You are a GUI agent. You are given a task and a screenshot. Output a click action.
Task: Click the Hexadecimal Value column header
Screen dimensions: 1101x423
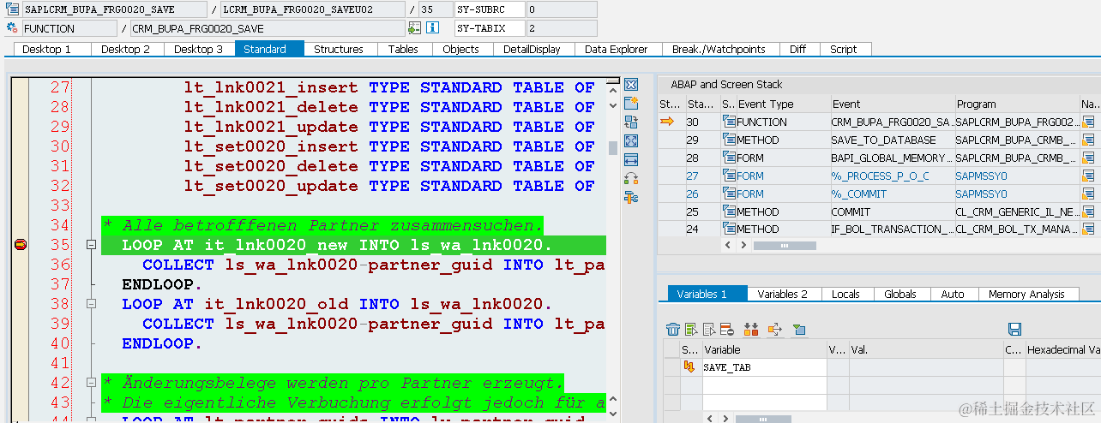[x=1063, y=349]
